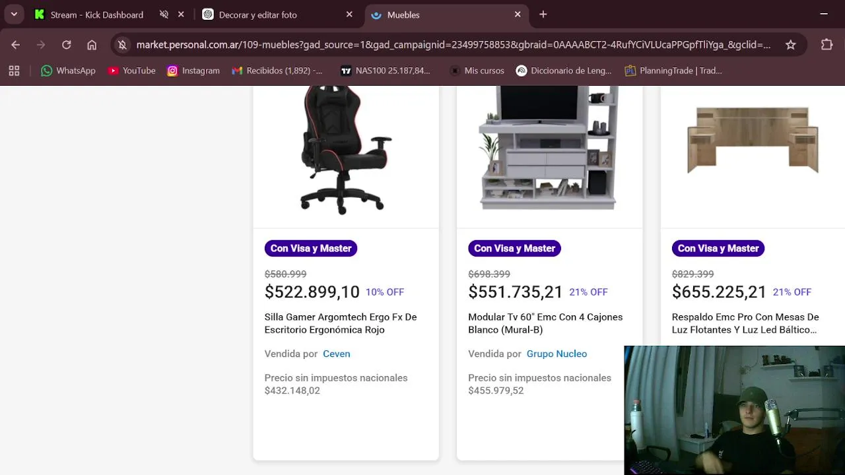View site information icon beside the URL
Image resolution: width=845 pixels, height=475 pixels.
click(x=122, y=45)
